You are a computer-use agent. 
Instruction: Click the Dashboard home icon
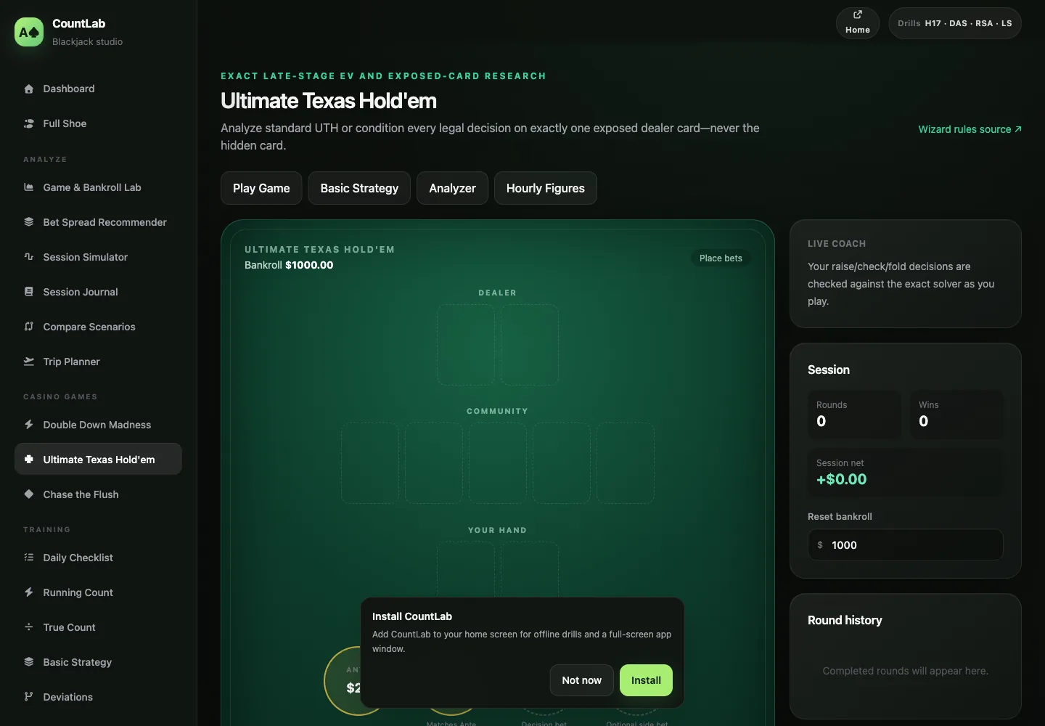[x=29, y=89]
